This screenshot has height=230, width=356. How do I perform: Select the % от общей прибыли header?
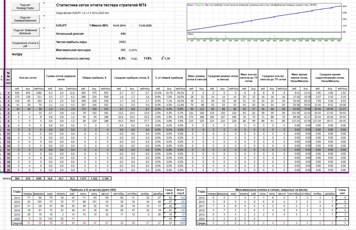[x=169, y=78]
